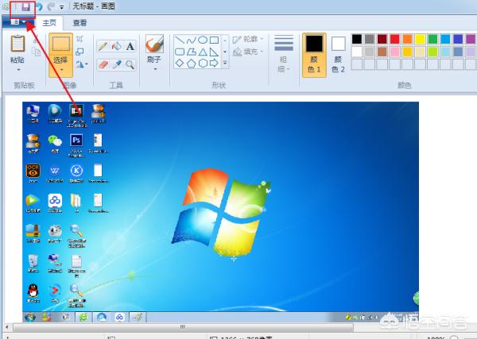Click the Save icon in quick access toolbar

point(26,6)
